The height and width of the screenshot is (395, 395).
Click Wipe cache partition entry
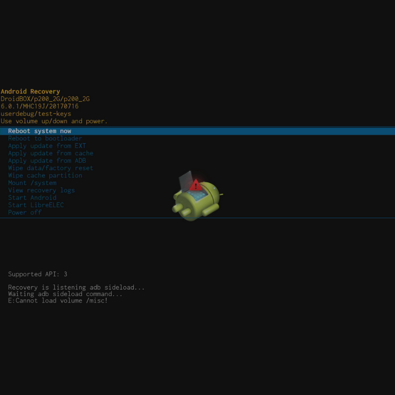pos(45,176)
